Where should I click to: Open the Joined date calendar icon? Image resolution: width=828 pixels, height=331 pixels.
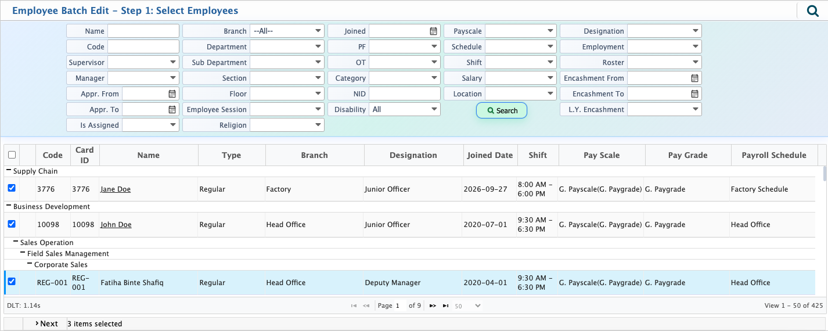433,31
